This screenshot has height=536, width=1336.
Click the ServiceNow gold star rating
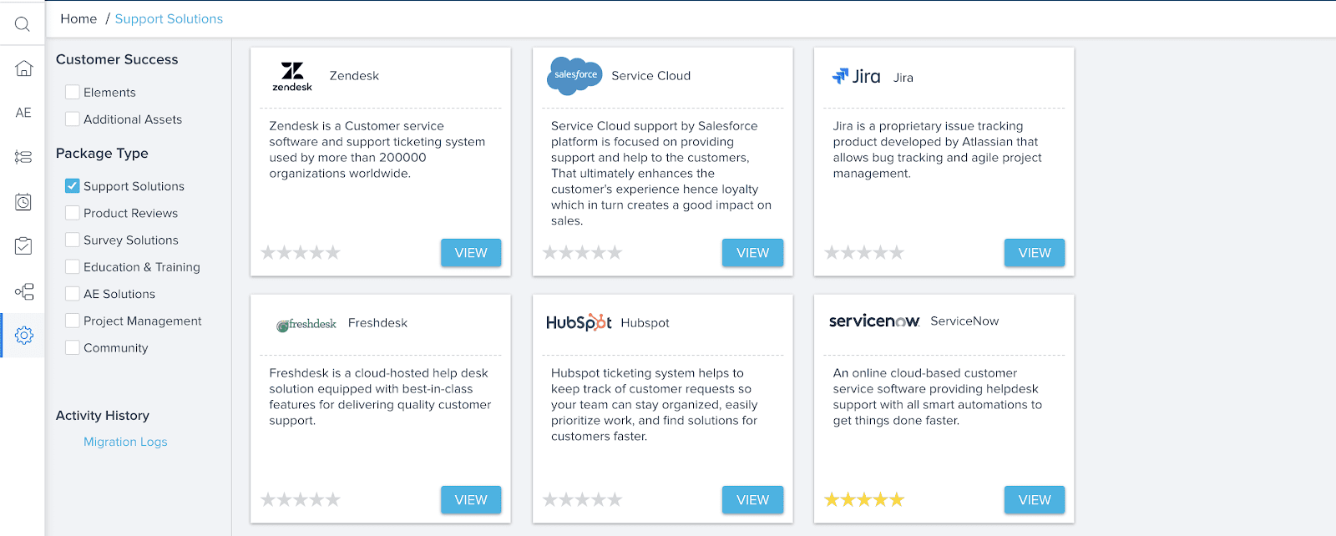pos(864,500)
